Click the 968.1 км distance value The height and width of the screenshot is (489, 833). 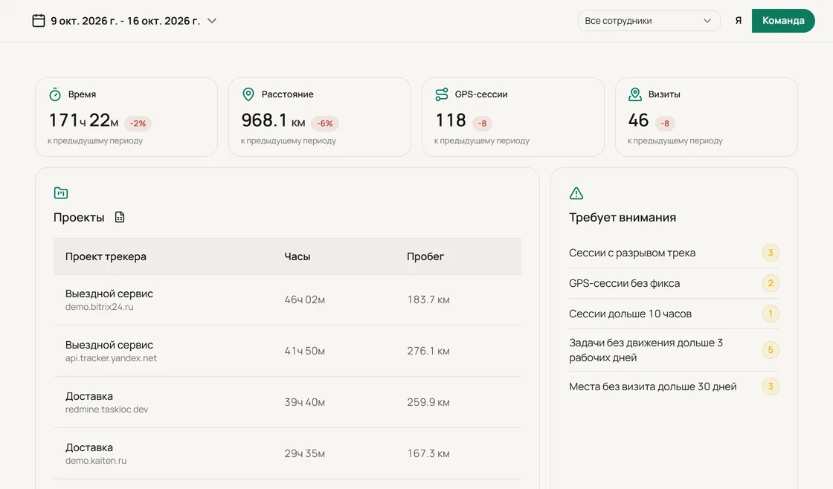[273, 120]
